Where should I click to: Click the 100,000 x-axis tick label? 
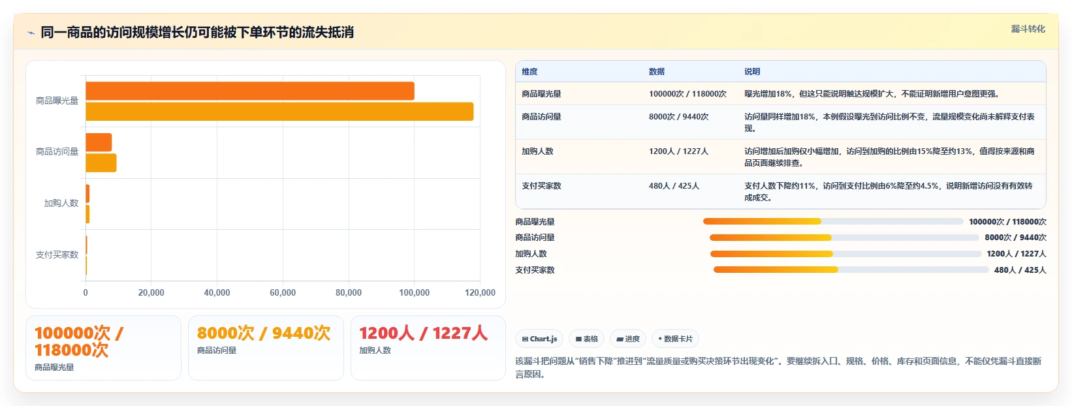click(414, 292)
